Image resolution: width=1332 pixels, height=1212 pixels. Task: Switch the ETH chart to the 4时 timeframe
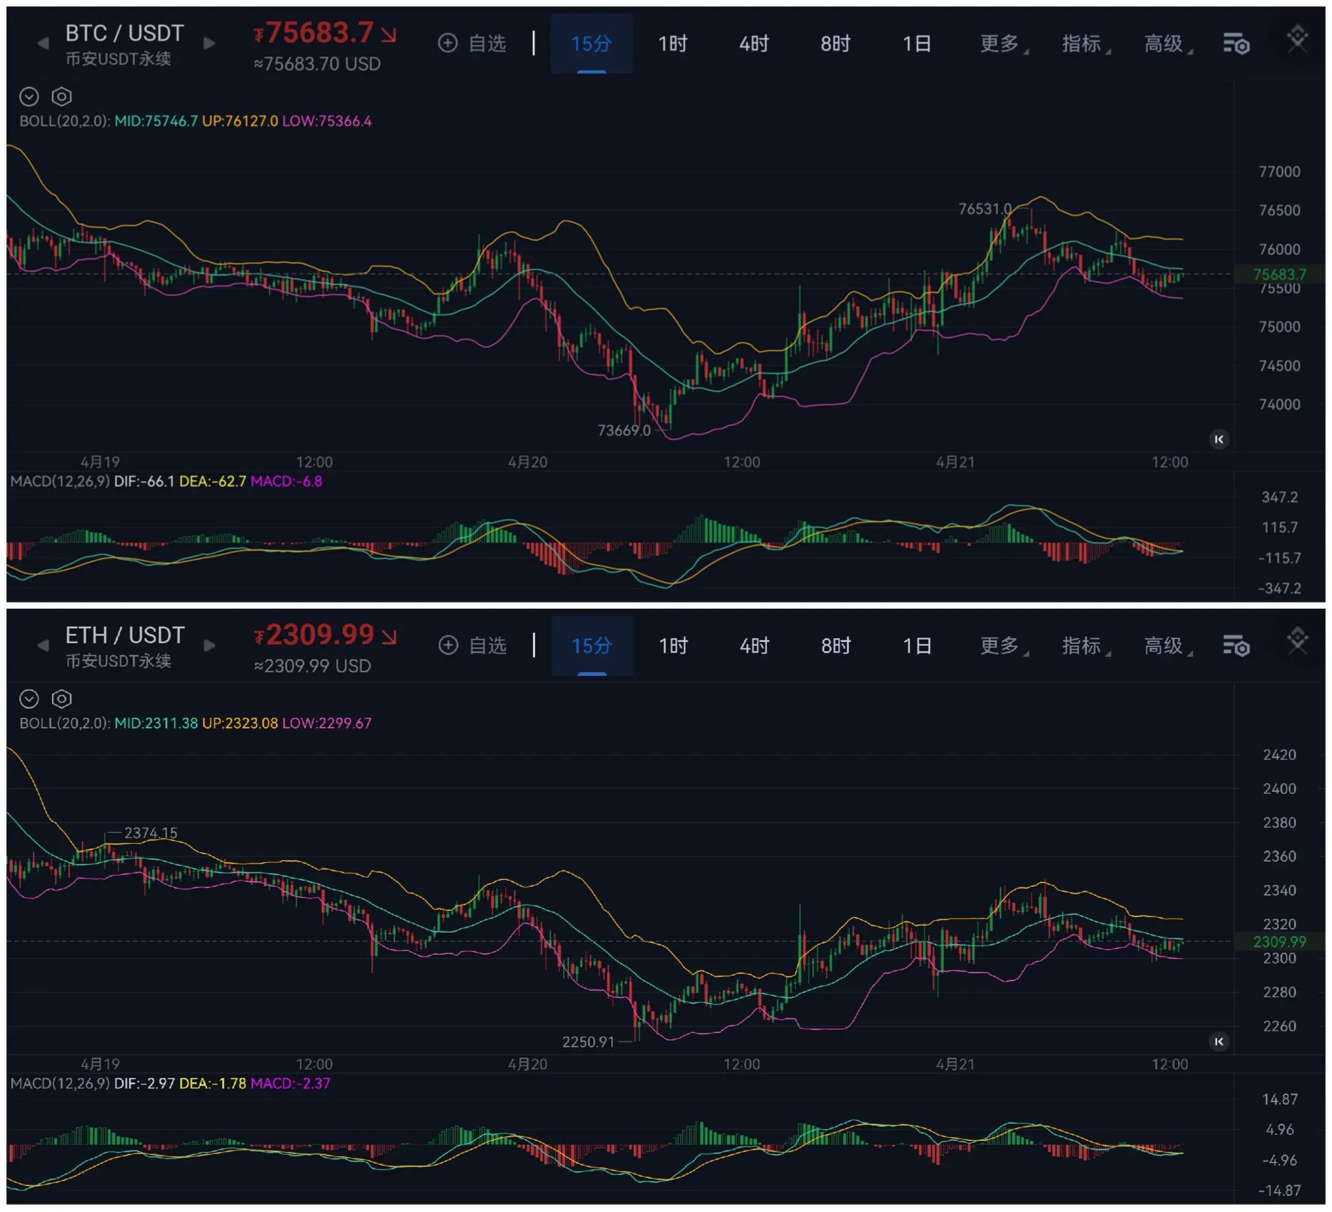click(x=754, y=646)
